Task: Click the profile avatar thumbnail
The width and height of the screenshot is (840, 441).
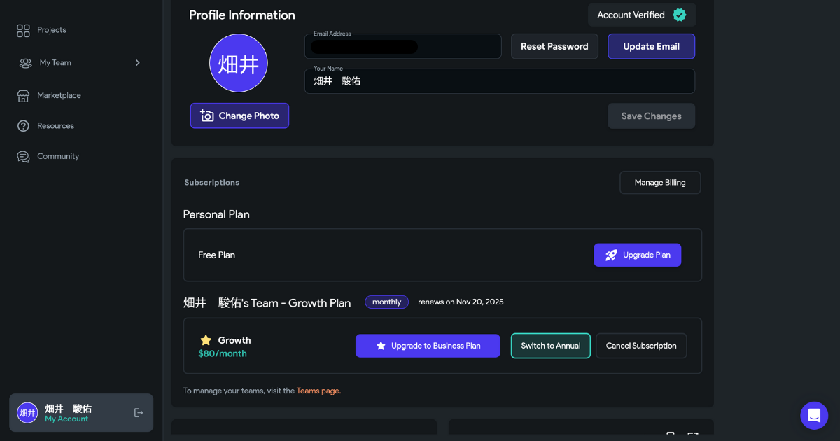Action: point(238,63)
